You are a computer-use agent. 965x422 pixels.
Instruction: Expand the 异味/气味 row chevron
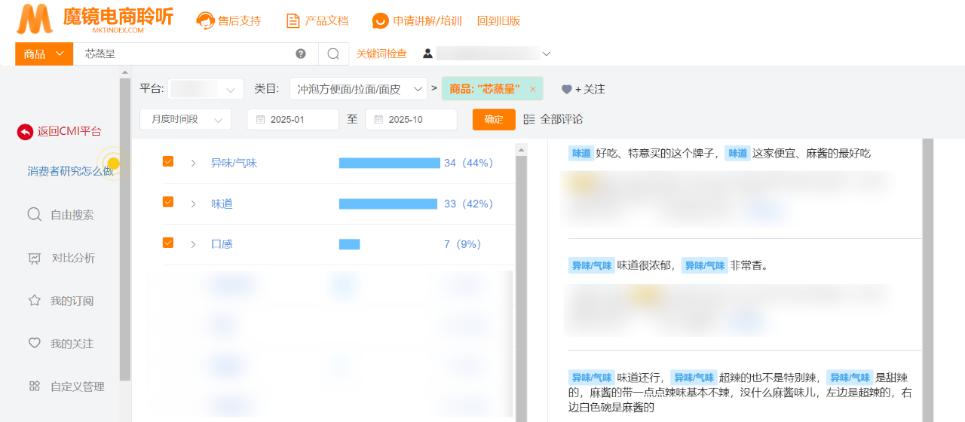click(x=193, y=163)
